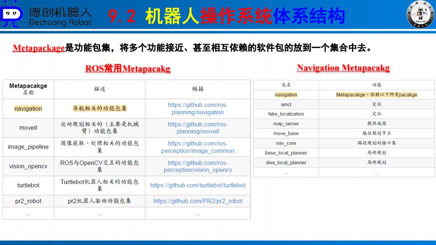This screenshot has width=436, height=245.
Task: Click the 路径规划的接口类 function cell
Action: [377, 143]
